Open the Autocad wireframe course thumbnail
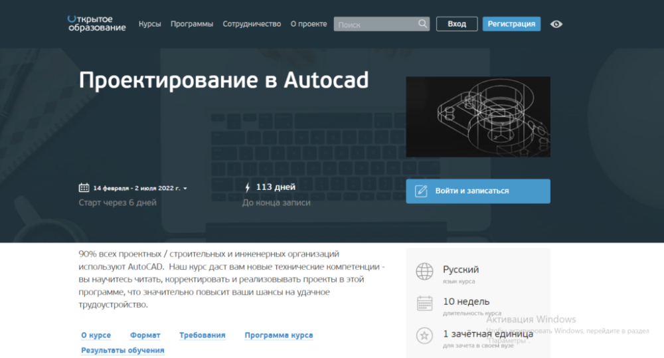 478,117
